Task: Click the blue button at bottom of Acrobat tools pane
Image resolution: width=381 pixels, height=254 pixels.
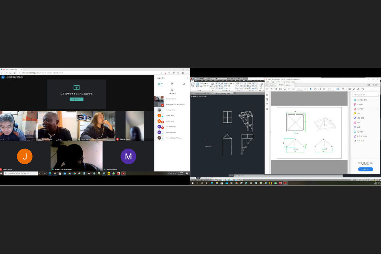Action: [365, 169]
